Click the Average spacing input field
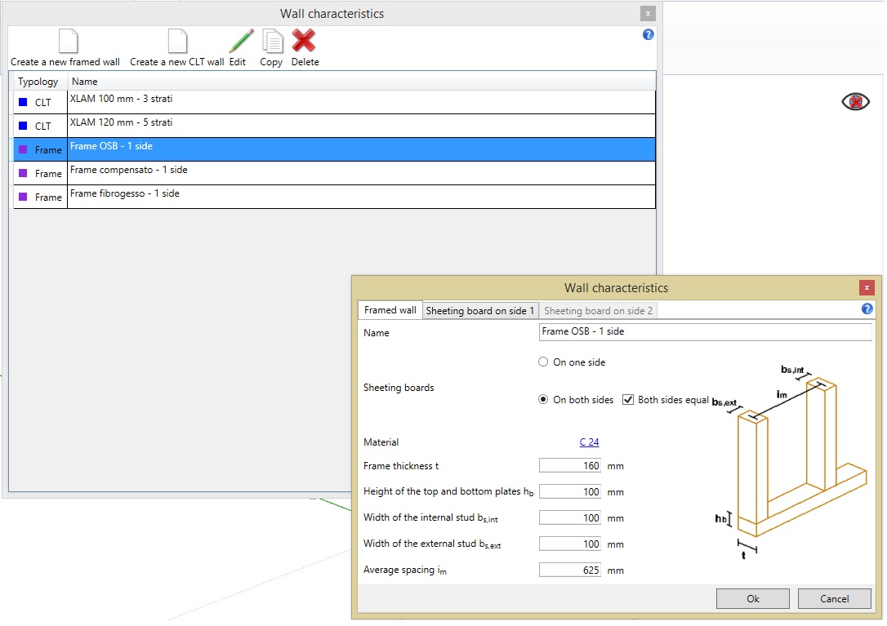 570,571
